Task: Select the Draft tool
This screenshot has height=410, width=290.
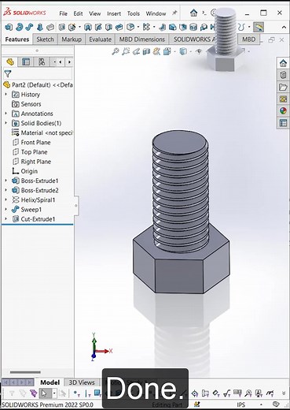Action: [x=172, y=27]
